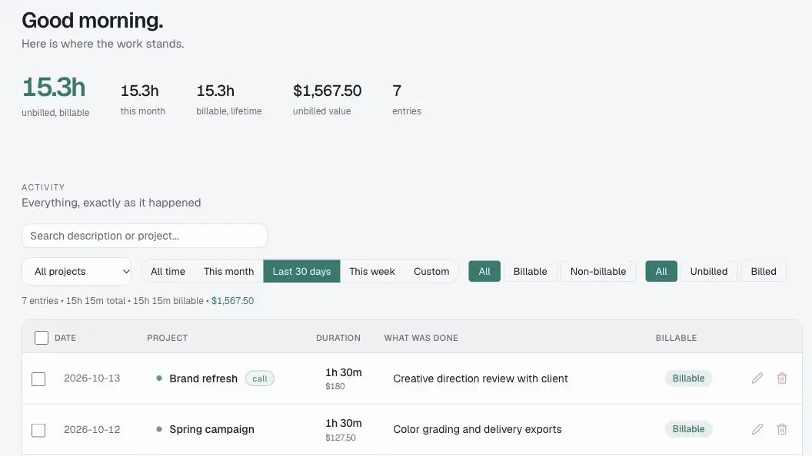Delete the Spring campaign entry

coord(782,429)
